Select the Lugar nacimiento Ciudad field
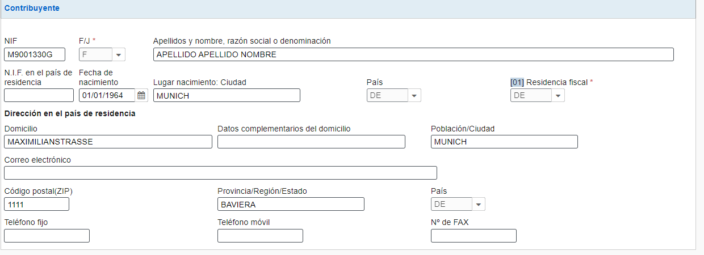Screen dimensions: 704x255 tap(227, 96)
